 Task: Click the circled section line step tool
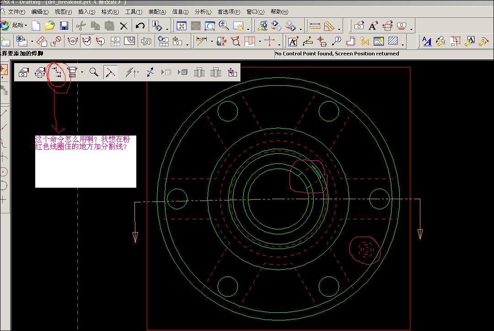57,73
